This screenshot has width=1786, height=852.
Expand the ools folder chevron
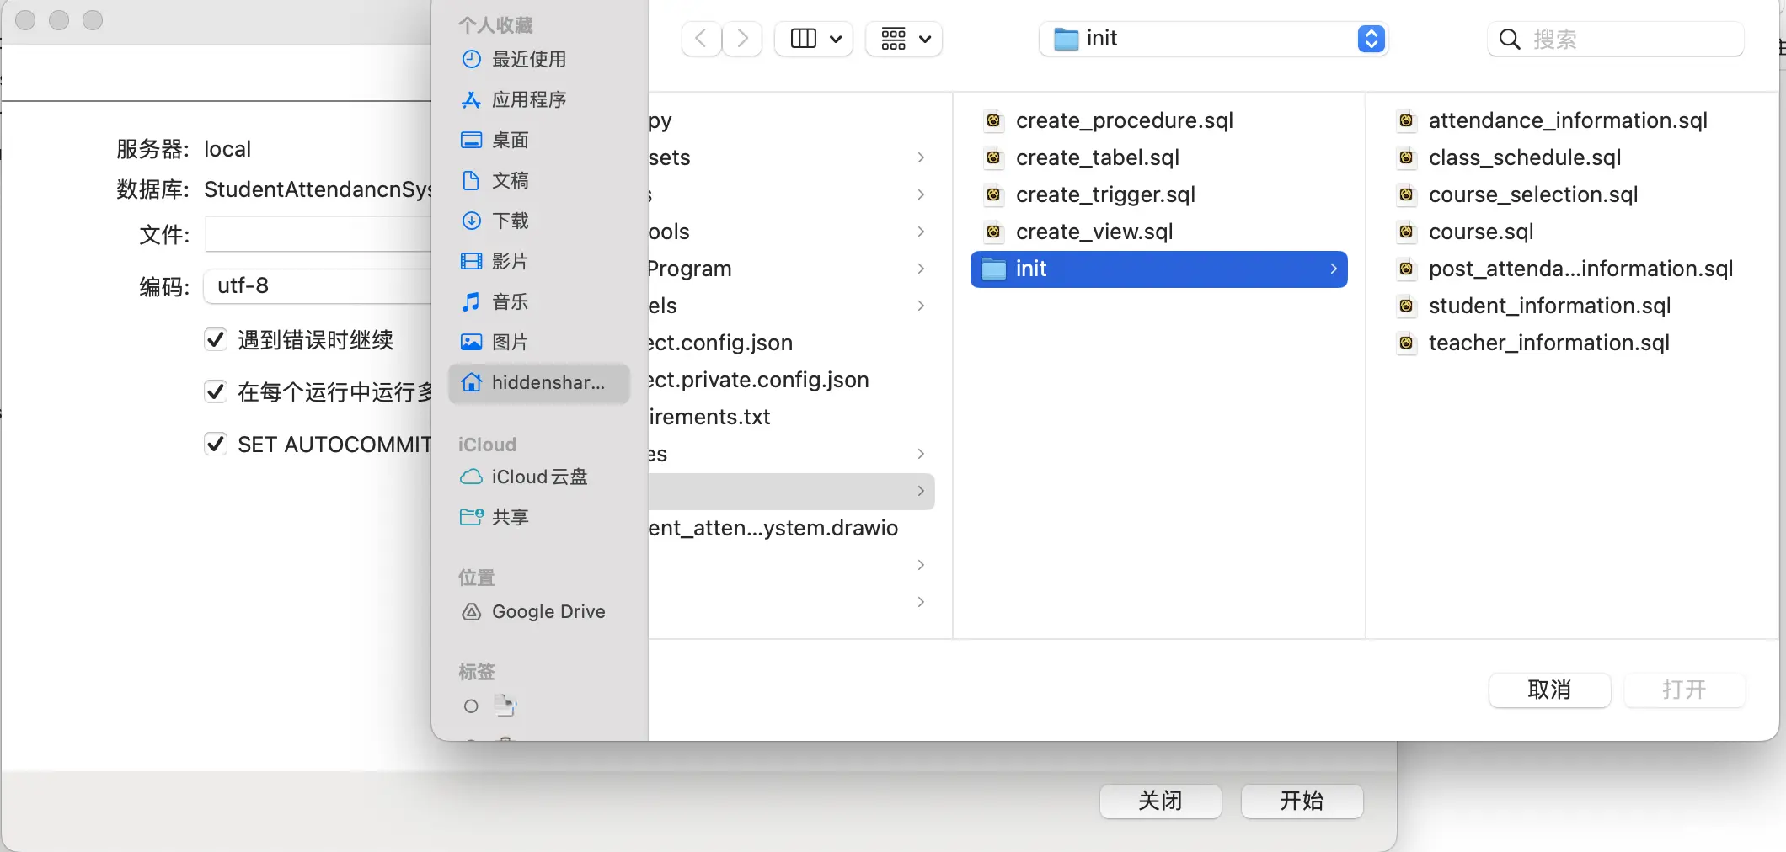(921, 232)
